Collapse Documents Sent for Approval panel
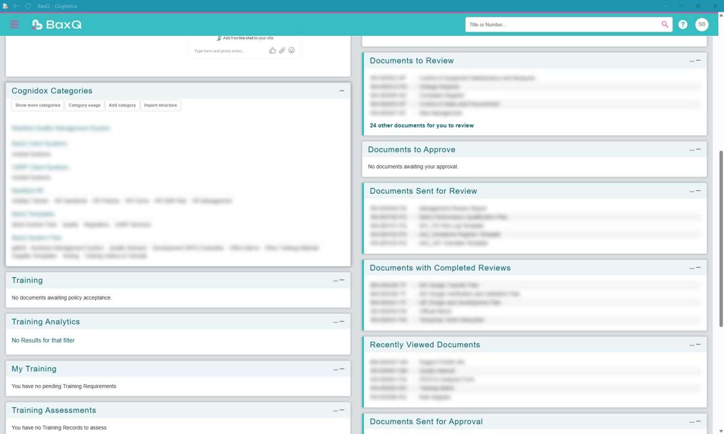The height and width of the screenshot is (434, 724). [699, 421]
